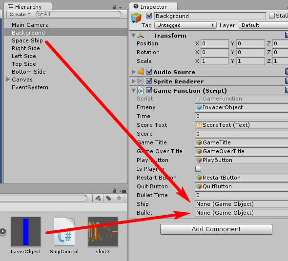This screenshot has width=288, height=261.
Task: Expand the Canvas object in Hierarchy
Action: 8,80
